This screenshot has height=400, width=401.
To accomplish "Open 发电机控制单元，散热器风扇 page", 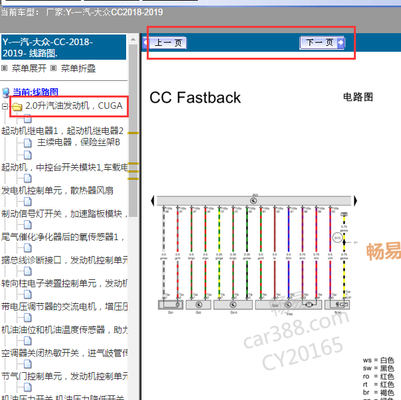I will click(57, 190).
